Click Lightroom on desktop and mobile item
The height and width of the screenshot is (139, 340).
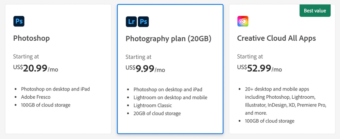[x=170, y=98]
